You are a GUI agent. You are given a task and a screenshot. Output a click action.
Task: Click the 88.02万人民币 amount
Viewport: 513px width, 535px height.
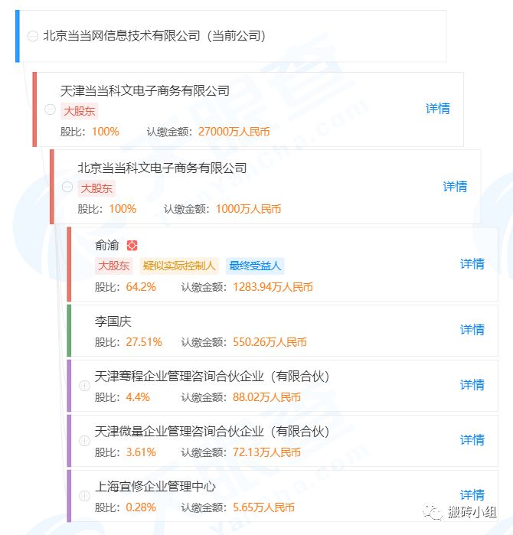point(266,397)
